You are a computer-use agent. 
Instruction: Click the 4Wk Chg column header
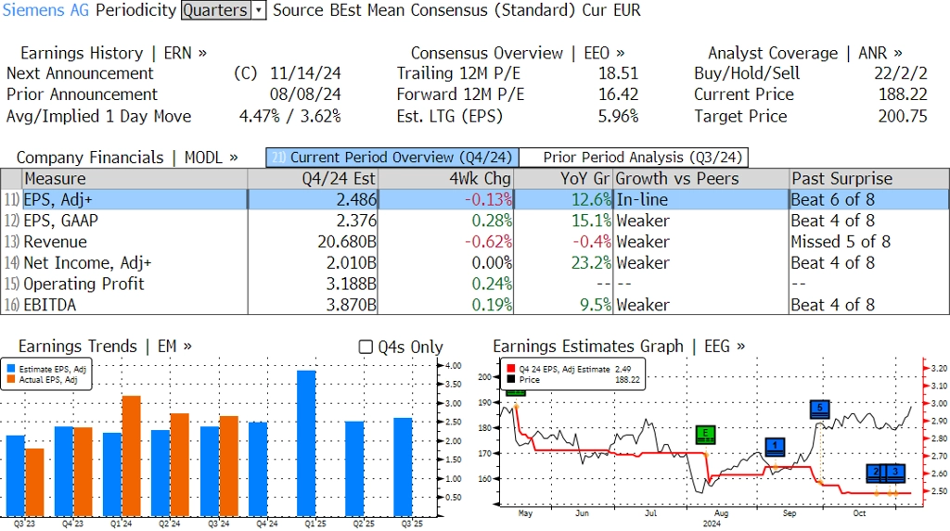[446, 179]
